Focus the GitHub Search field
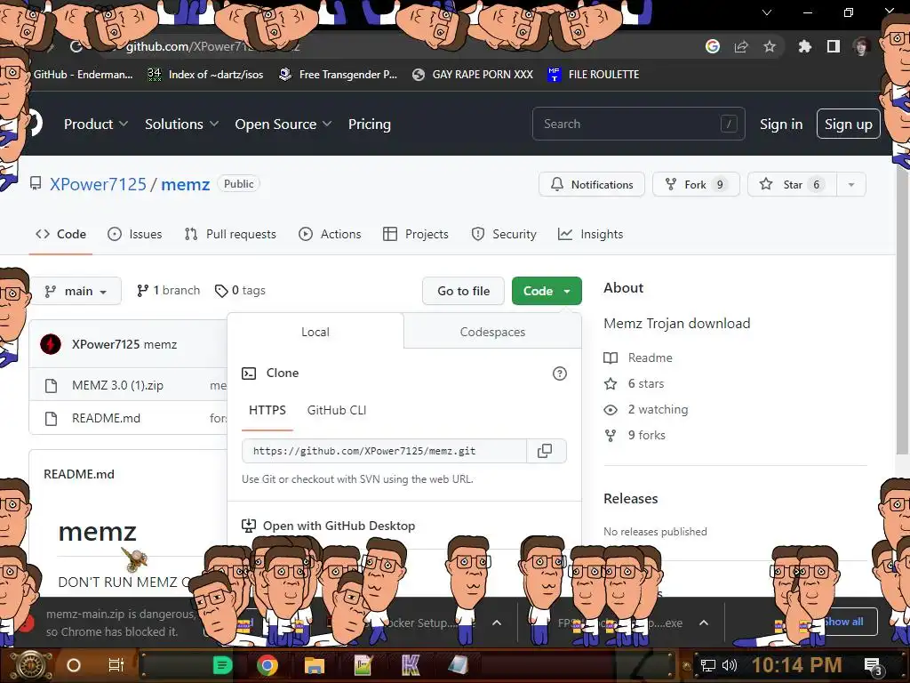The width and height of the screenshot is (910, 683). click(638, 124)
